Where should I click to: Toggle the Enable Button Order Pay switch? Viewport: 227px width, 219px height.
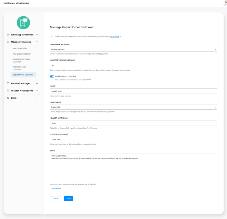pos(52,76)
